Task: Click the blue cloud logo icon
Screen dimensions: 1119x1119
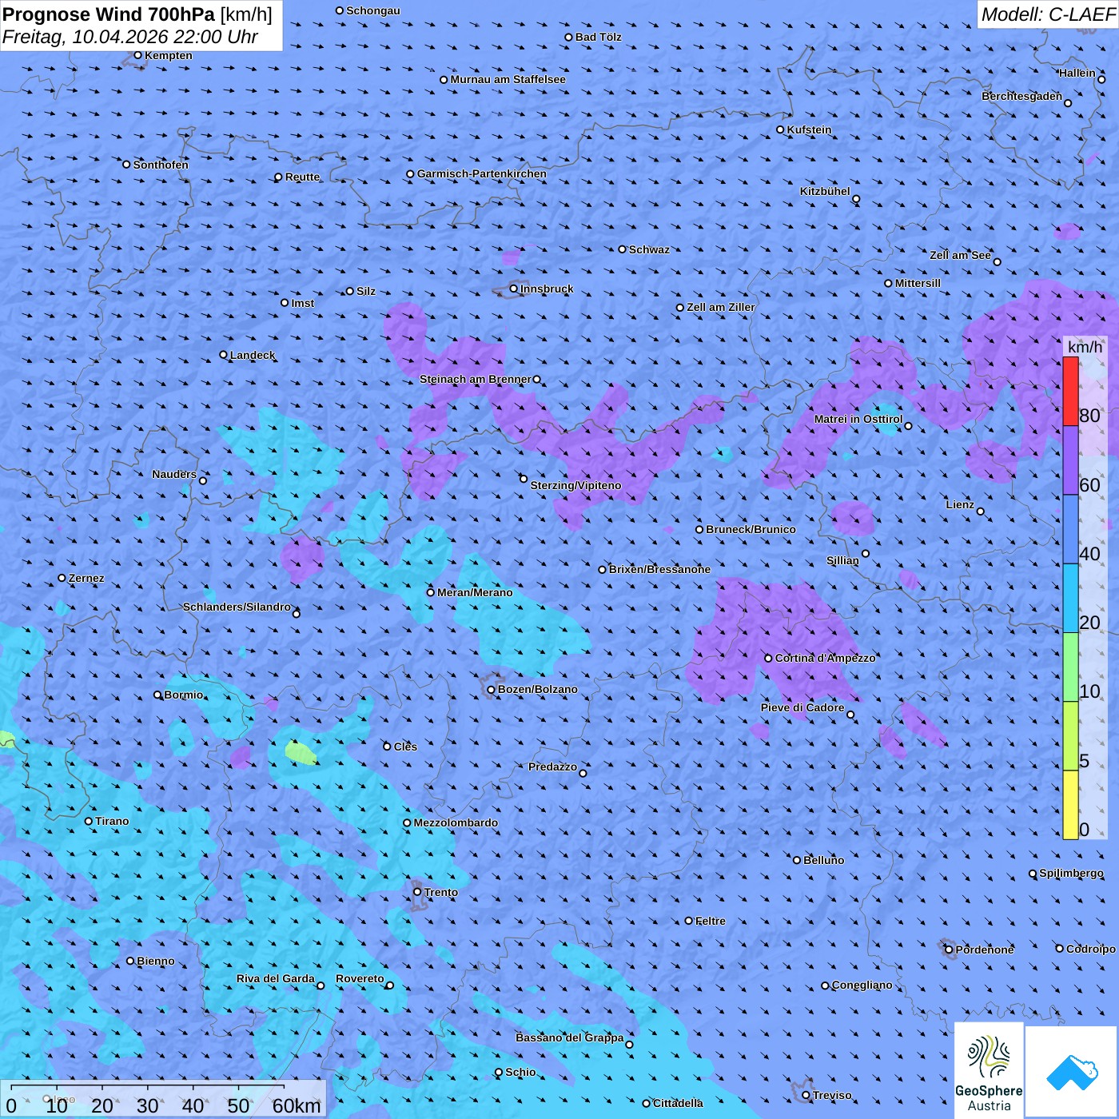Action: pyautogui.click(x=1071, y=1072)
